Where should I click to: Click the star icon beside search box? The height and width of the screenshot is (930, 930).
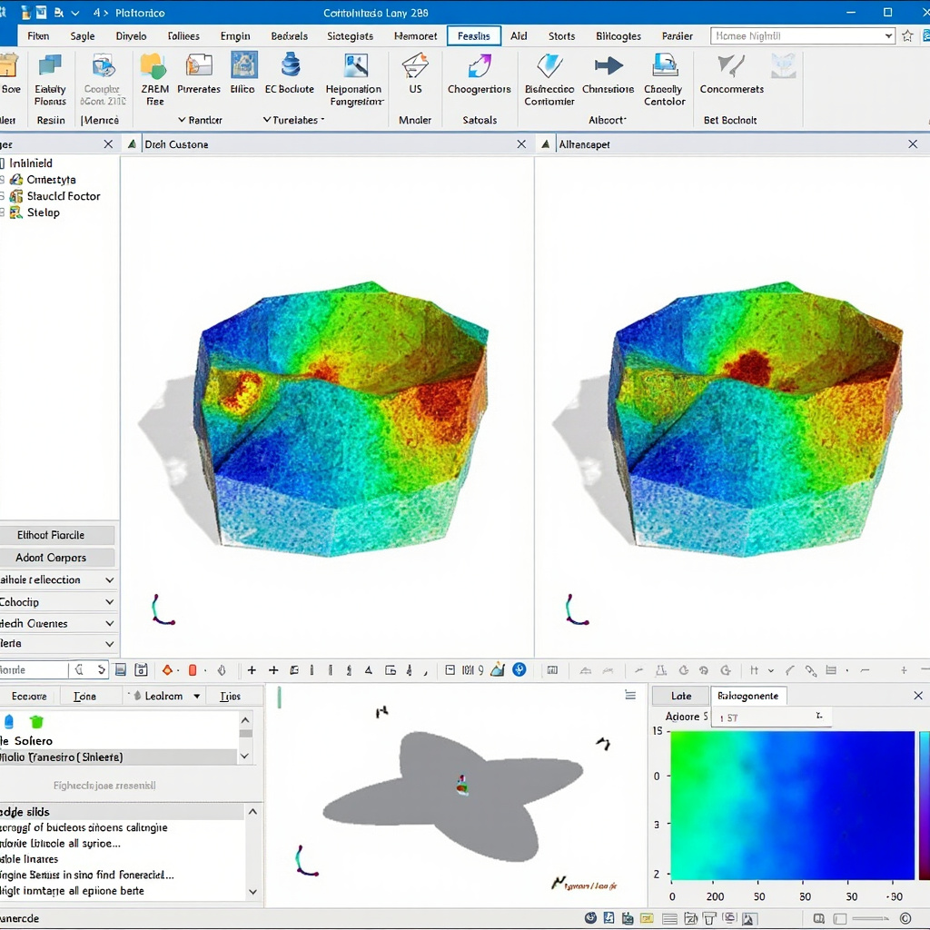tap(907, 36)
